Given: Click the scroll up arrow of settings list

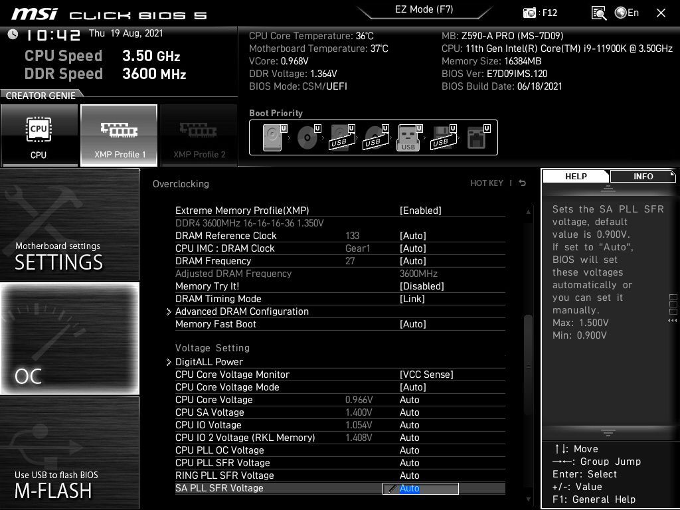Looking at the screenshot, I should click(x=528, y=212).
